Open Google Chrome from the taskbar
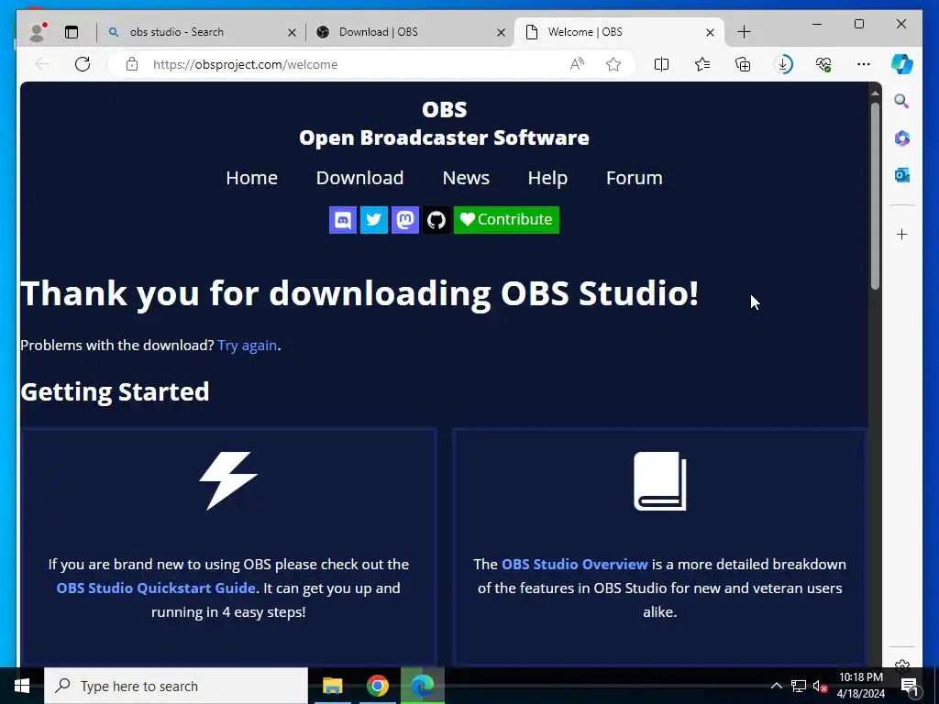The height and width of the screenshot is (704, 939). tap(377, 686)
